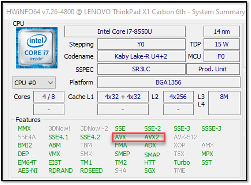Click the HWiNFO64 System Summary title bar
The height and width of the screenshot is (185, 251).
pyautogui.click(x=125, y=12)
